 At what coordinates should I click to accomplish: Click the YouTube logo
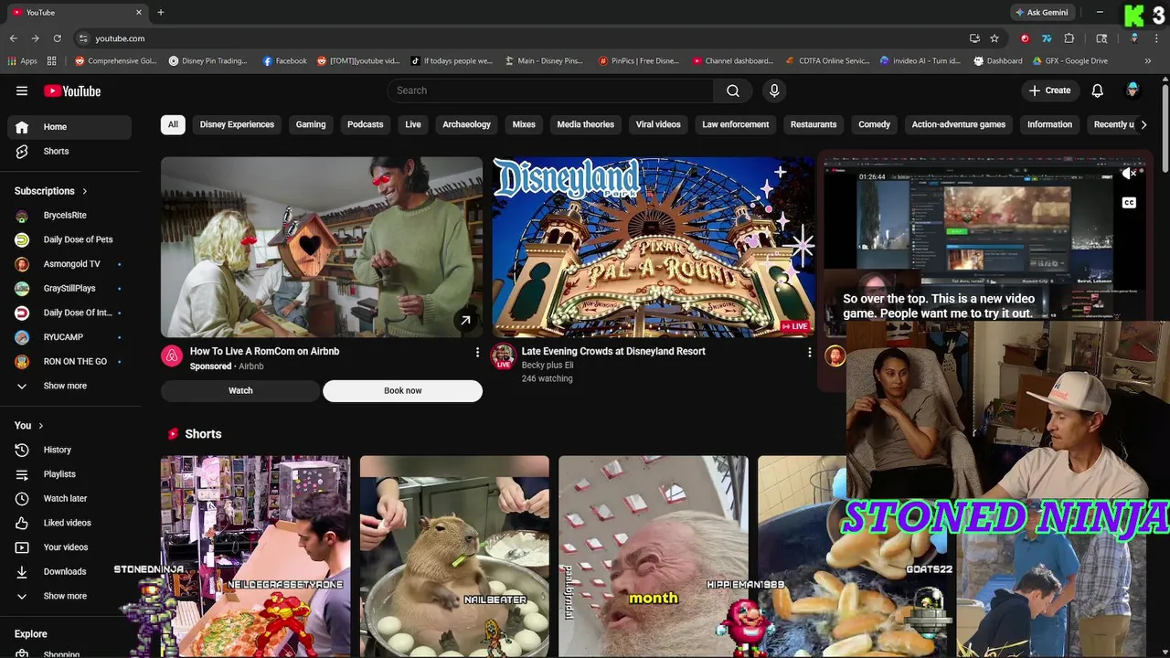(72, 90)
